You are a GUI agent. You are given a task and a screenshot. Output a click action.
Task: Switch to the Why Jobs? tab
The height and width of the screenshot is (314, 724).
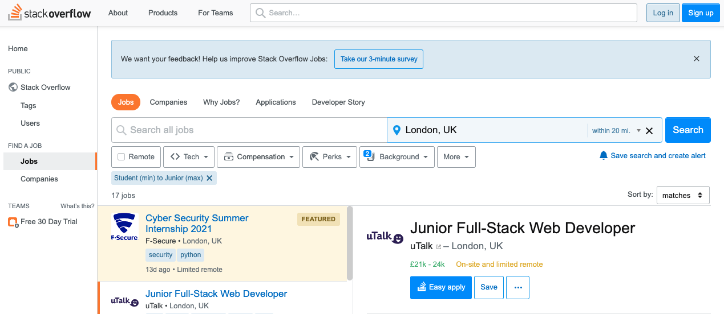221,102
